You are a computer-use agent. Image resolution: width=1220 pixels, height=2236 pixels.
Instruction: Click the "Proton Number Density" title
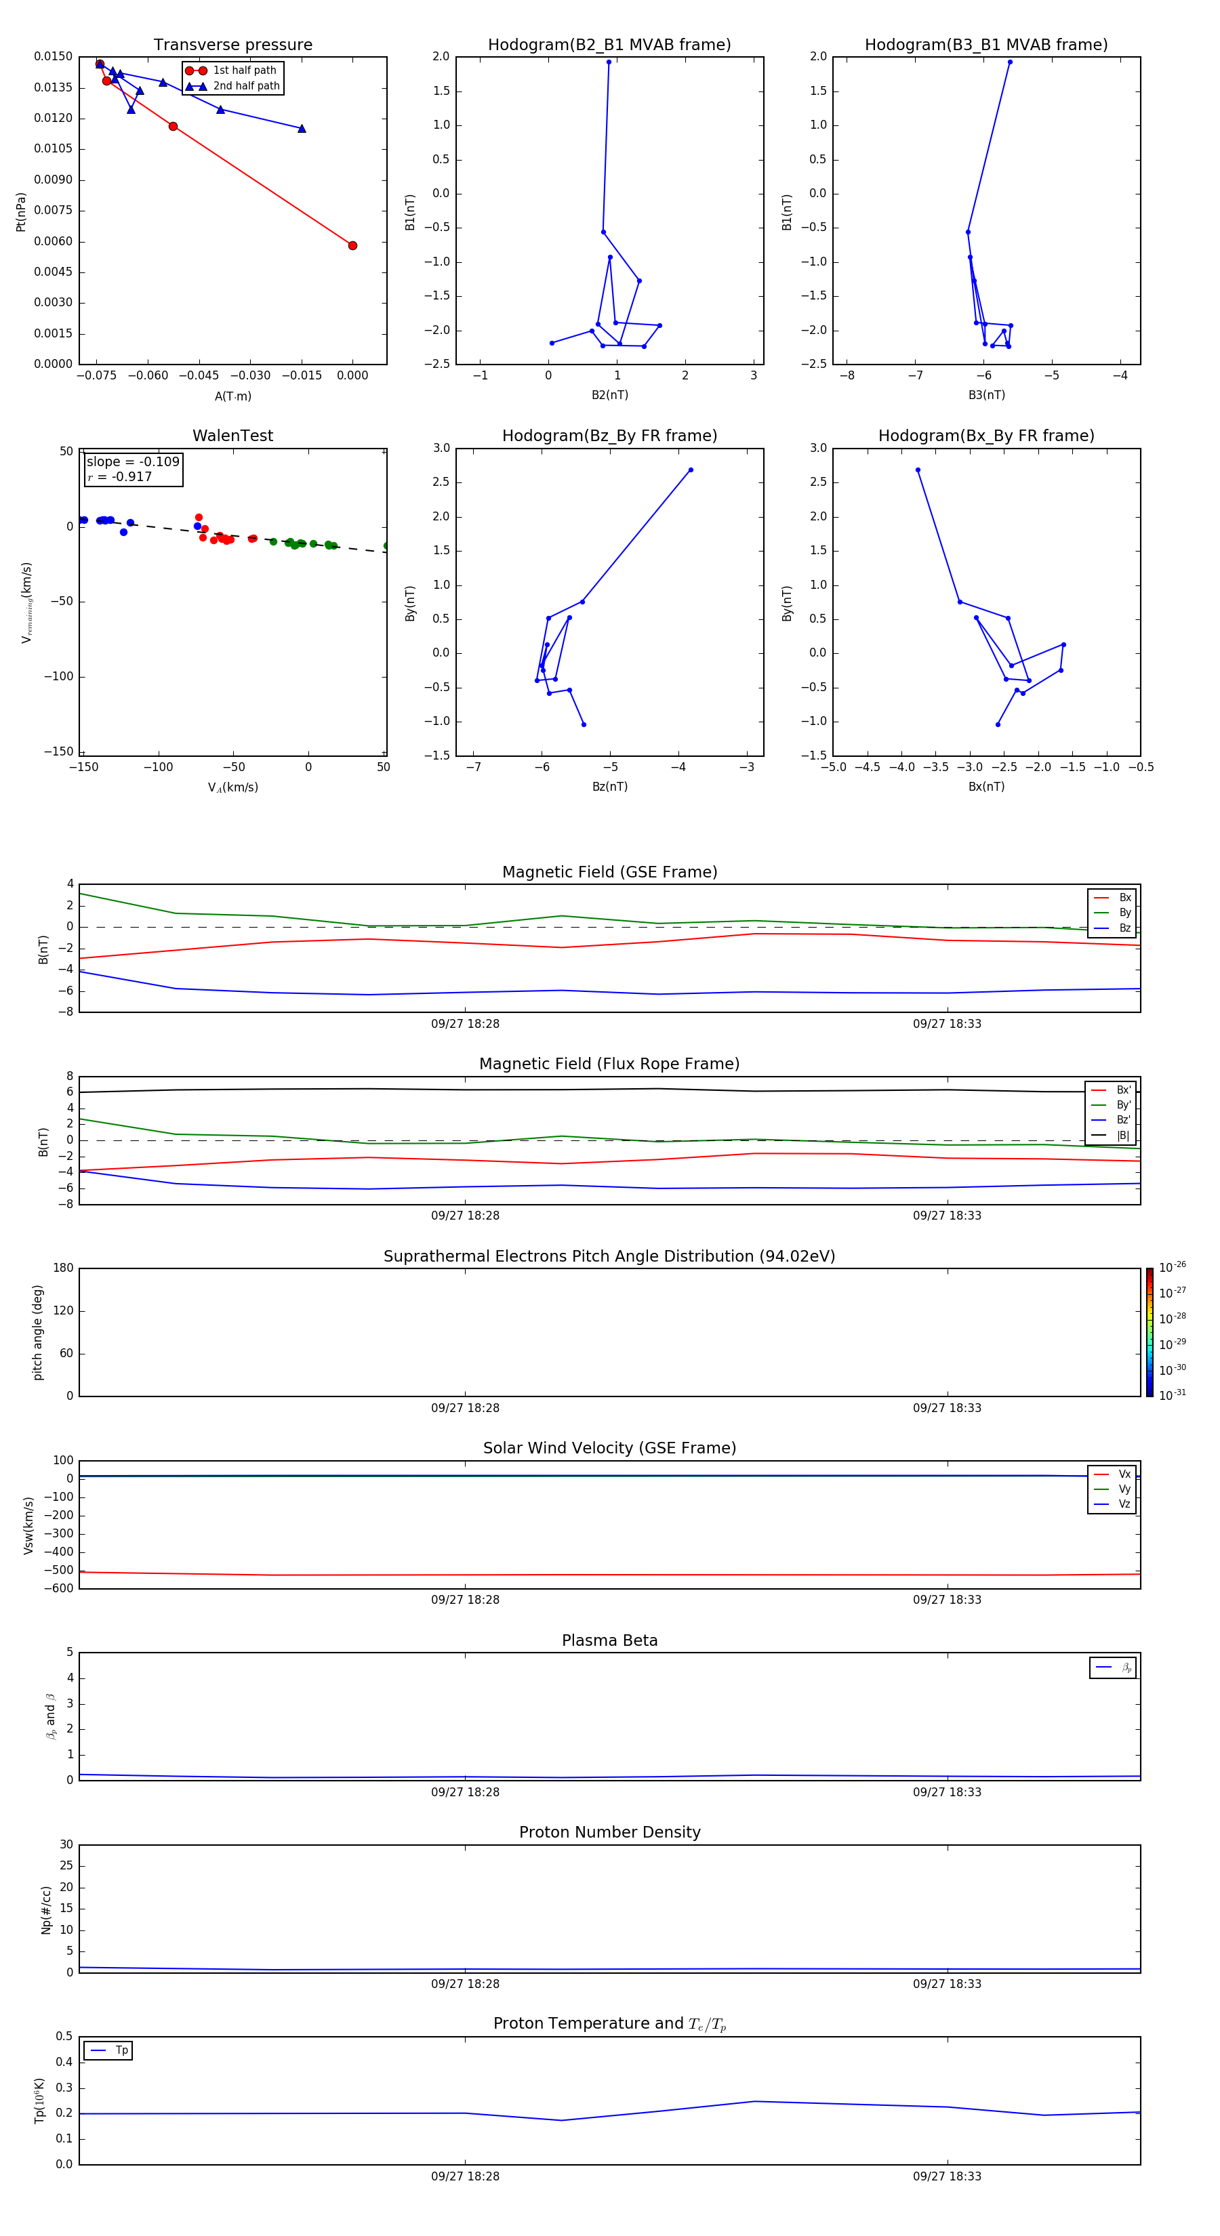(x=609, y=1832)
